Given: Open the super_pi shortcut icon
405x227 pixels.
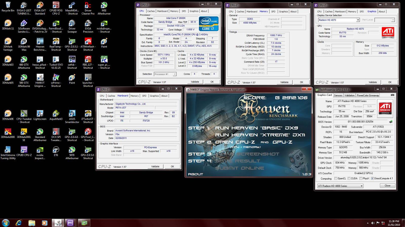Looking at the screenshot, I should click(104, 62).
